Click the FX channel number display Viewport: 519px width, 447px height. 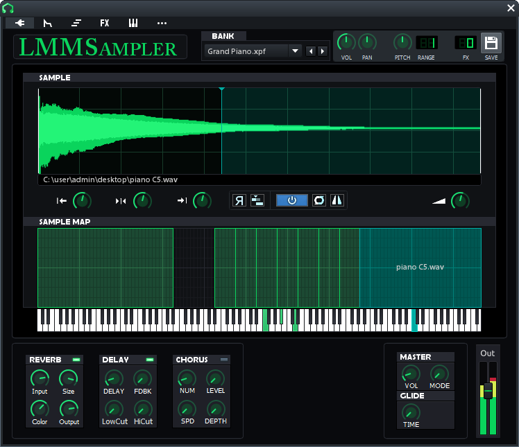click(466, 43)
